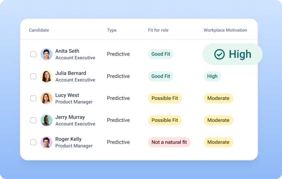Click Lucy West's profile avatar
This screenshot has width=282, height=179.
(x=46, y=98)
